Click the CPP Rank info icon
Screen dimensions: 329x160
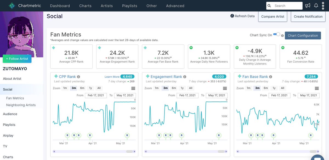coord(78,77)
